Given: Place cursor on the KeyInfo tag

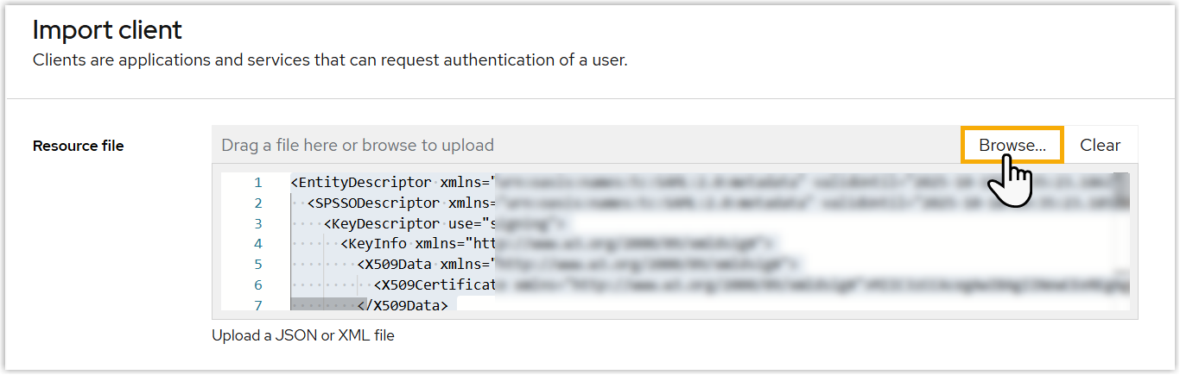Looking at the screenshot, I should 377,244.
